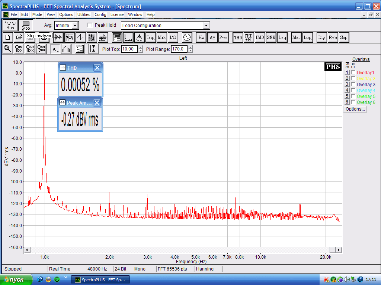
Task: Close the Peak Amplitude readout window
Action: (97, 103)
